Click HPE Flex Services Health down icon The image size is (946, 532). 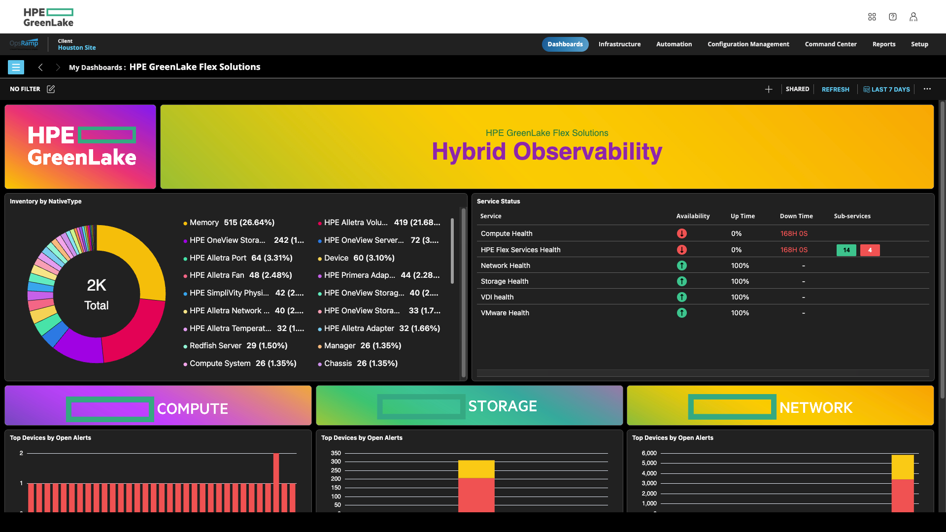coord(681,250)
